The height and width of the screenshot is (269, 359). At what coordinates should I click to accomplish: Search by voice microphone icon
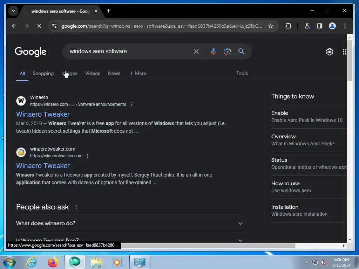pos(213,51)
